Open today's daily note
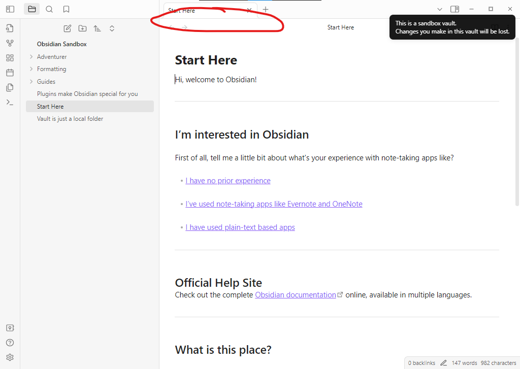Image resolution: width=520 pixels, height=369 pixels. (x=10, y=72)
